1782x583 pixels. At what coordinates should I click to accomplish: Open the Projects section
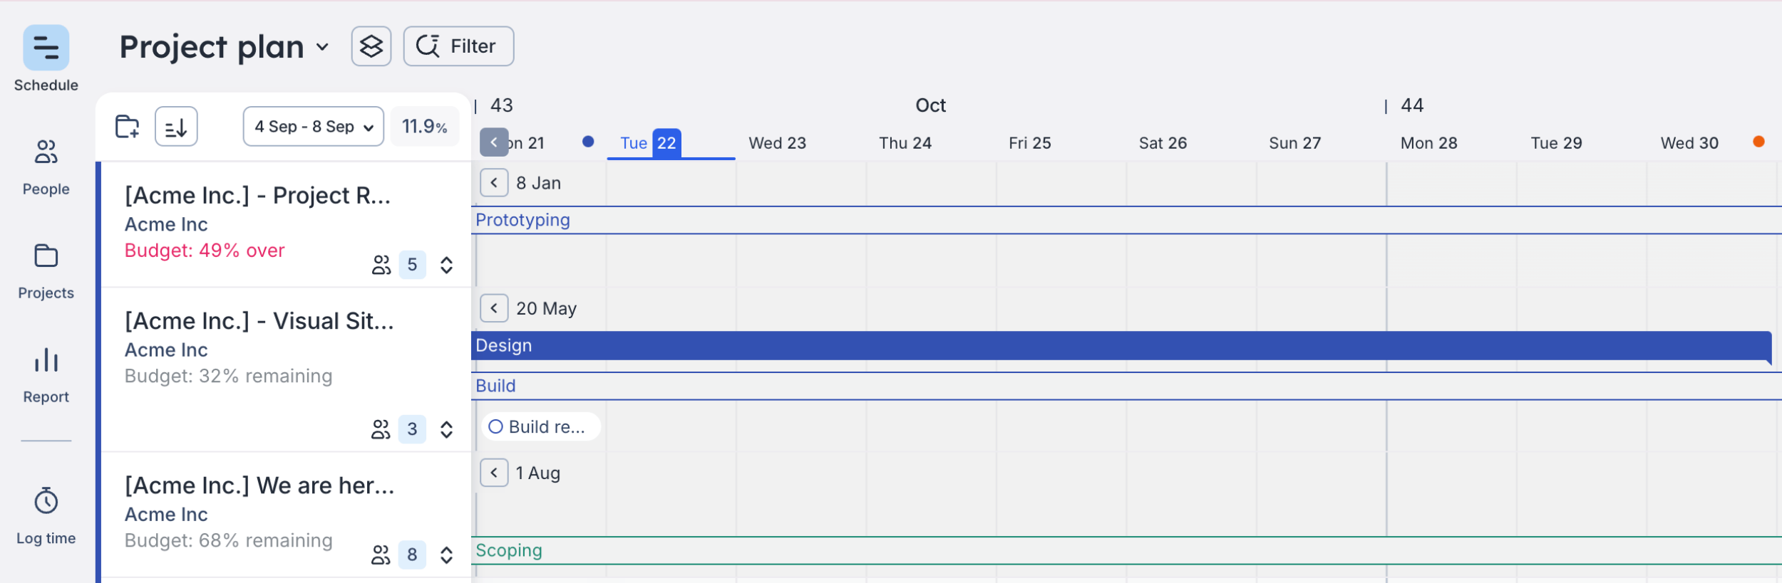pyautogui.click(x=46, y=256)
